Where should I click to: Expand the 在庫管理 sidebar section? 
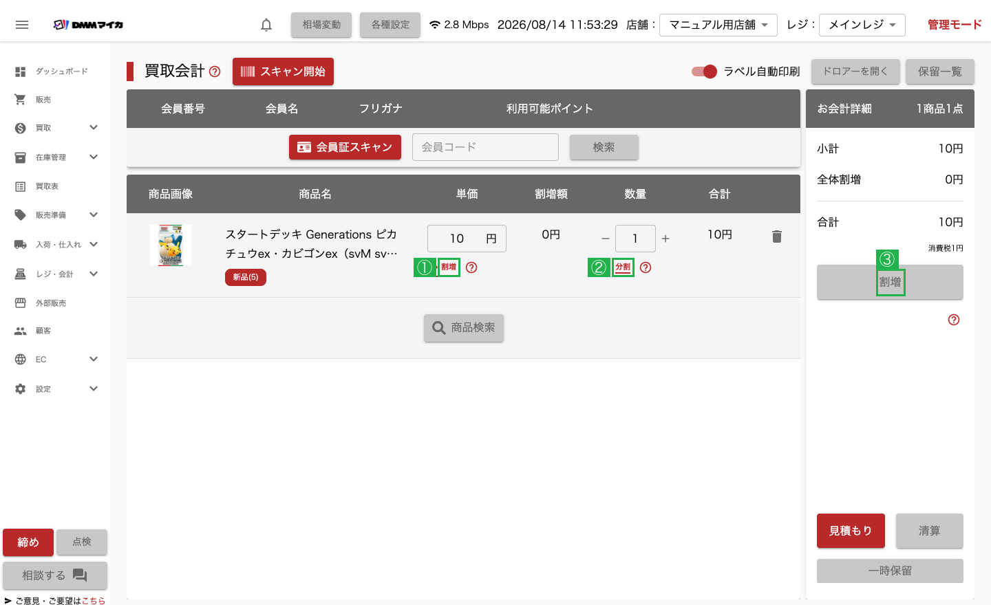[x=55, y=157]
